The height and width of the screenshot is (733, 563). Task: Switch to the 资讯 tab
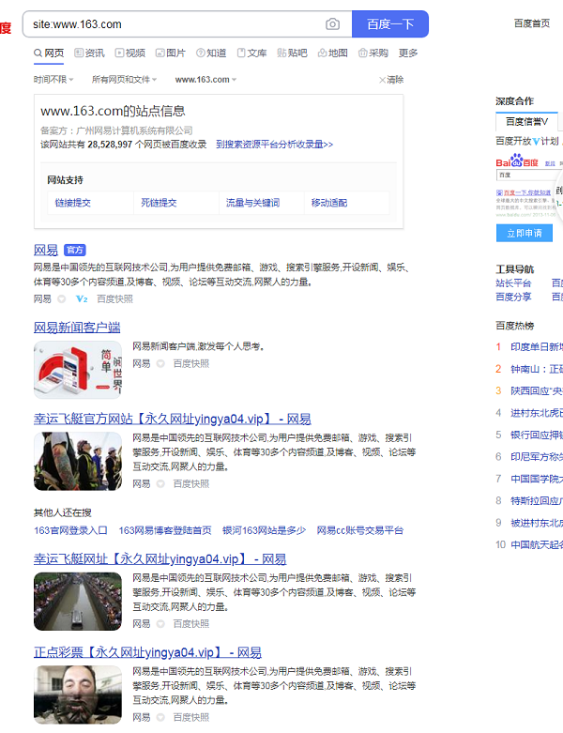coord(90,53)
